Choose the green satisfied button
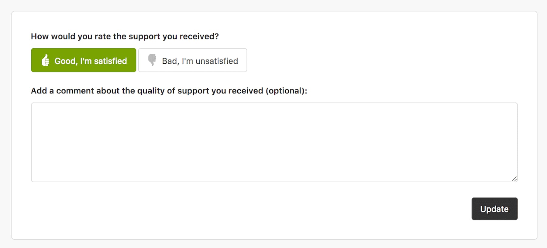Image resolution: width=547 pixels, height=248 pixels. [84, 60]
